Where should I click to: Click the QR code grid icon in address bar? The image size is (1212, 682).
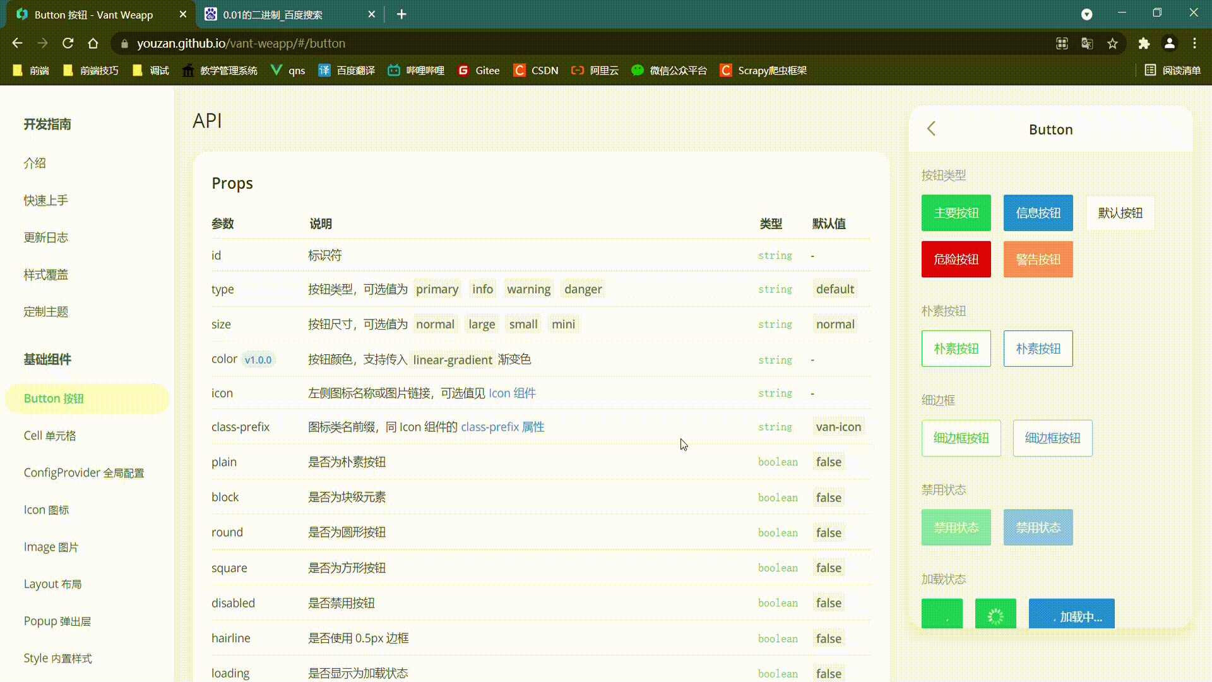(x=1062, y=43)
